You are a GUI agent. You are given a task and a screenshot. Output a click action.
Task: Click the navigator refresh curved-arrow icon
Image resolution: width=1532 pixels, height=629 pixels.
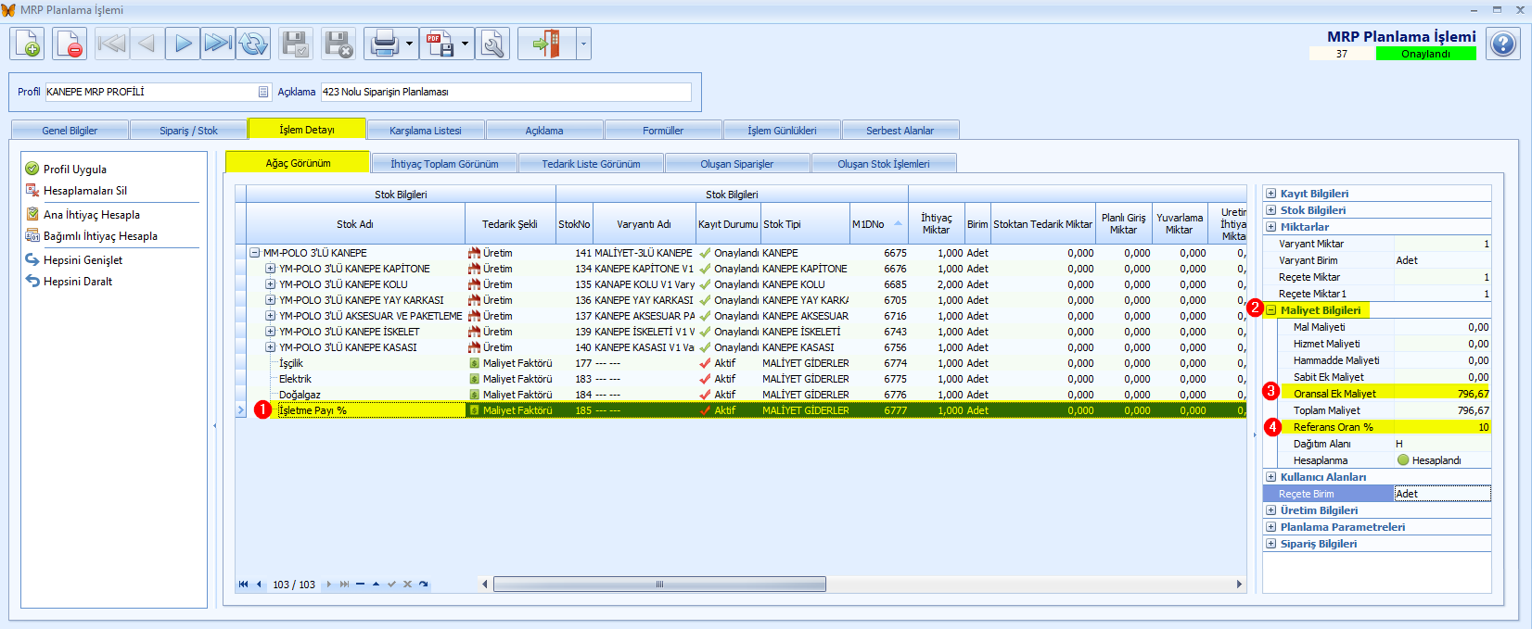(423, 585)
